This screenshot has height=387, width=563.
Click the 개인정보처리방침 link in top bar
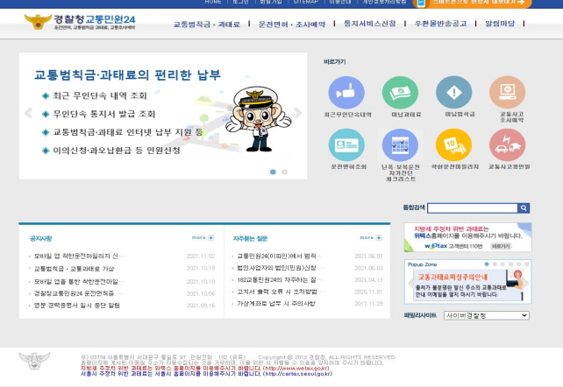pyautogui.click(x=384, y=2)
